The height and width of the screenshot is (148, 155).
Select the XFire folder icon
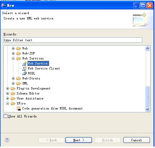pos(13,104)
